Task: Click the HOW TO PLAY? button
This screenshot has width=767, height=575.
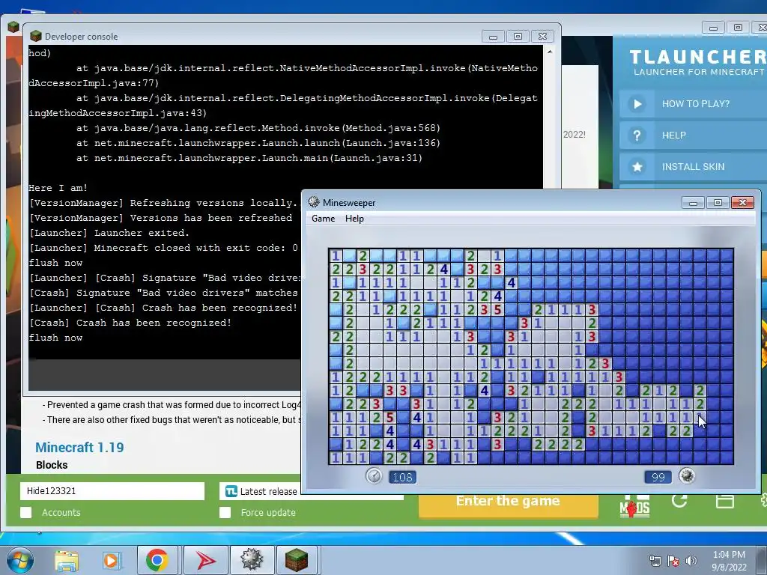Action: [695, 103]
